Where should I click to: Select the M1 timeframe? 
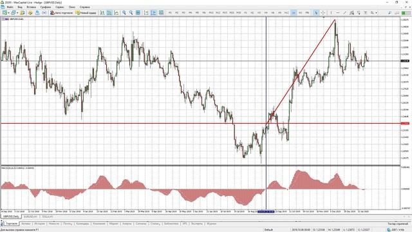pos(170,13)
